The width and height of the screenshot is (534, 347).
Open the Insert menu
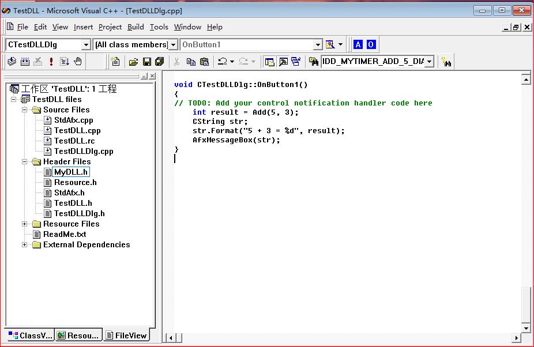[83, 27]
